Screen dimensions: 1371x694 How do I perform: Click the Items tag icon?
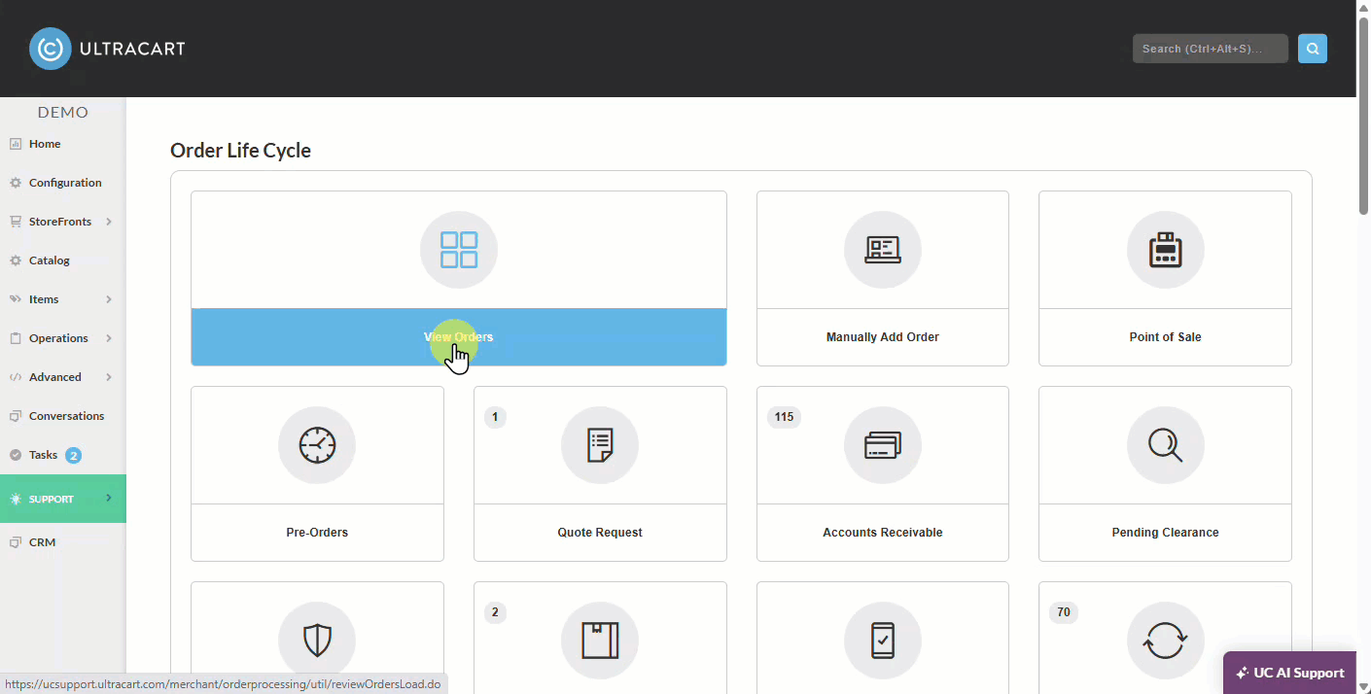16,299
